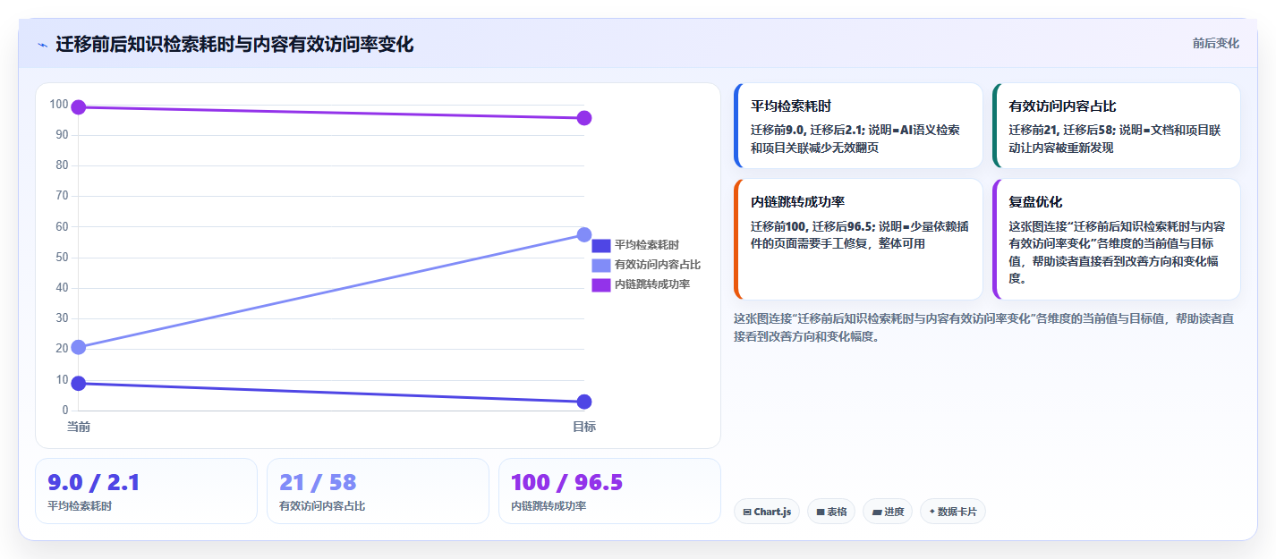Open the 复盘优化 card
The height and width of the screenshot is (559, 1276).
pos(1117,239)
